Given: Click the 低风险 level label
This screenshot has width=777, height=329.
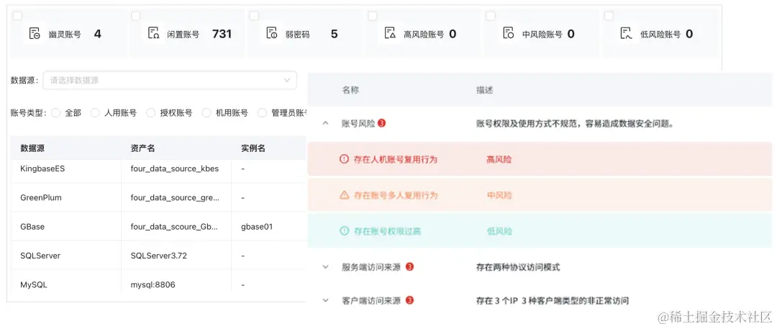Looking at the screenshot, I should click(x=499, y=231).
